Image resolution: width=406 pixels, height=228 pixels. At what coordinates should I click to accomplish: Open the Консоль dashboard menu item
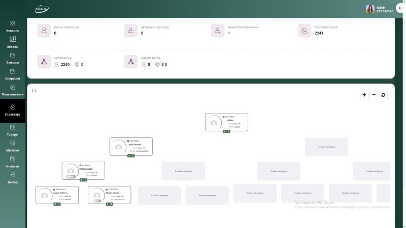pos(13,26)
